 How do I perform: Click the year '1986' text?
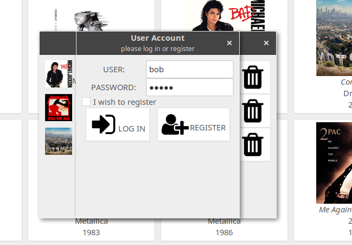[224, 233]
